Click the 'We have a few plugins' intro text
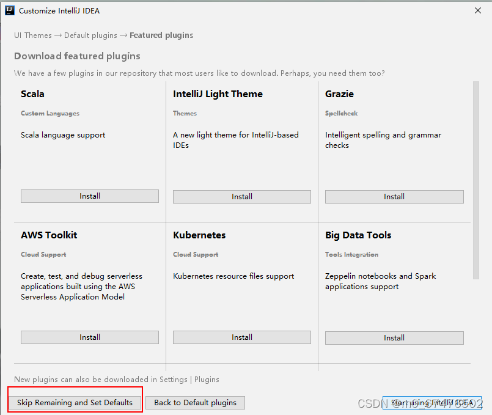 tap(199, 73)
